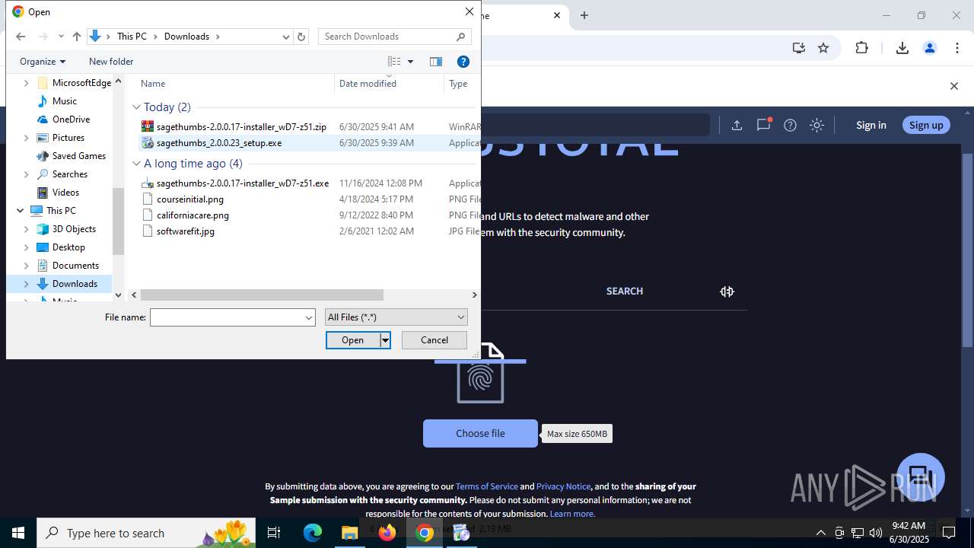Select the Videos folder
Image resolution: width=974 pixels, height=548 pixels.
[65, 193]
